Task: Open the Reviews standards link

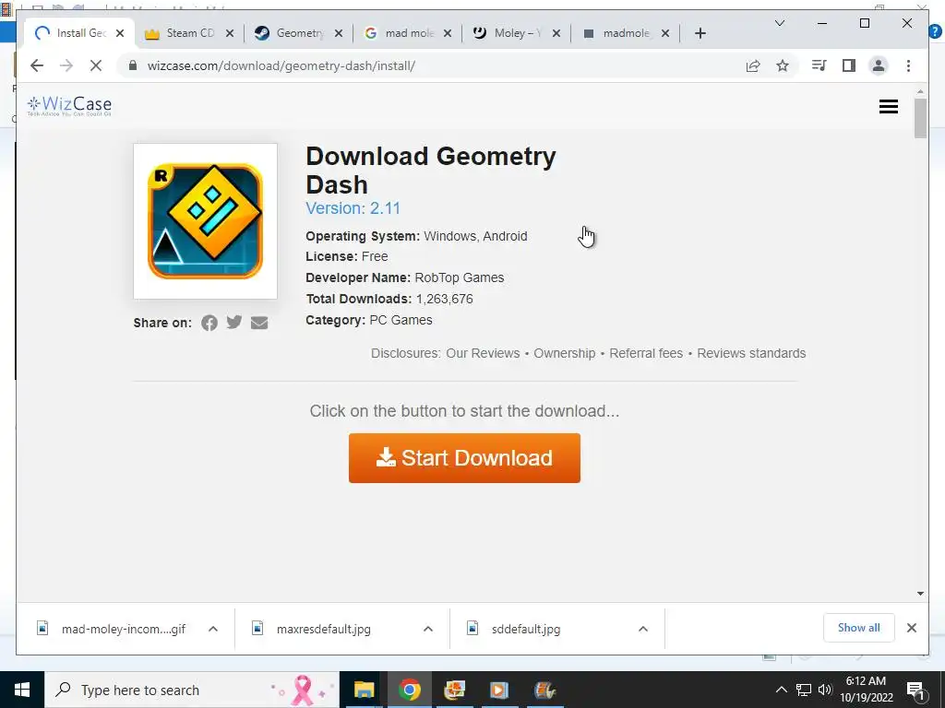Action: point(751,353)
